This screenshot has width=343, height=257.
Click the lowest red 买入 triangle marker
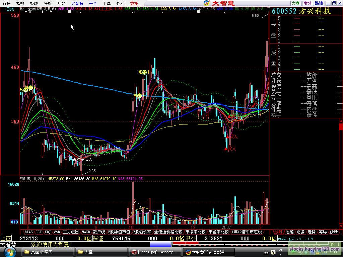click(x=226, y=149)
